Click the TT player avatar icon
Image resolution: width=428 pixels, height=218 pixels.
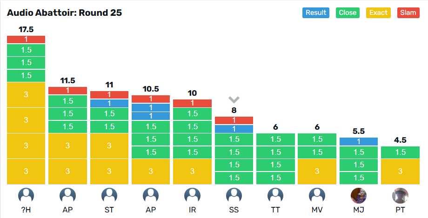click(275, 196)
